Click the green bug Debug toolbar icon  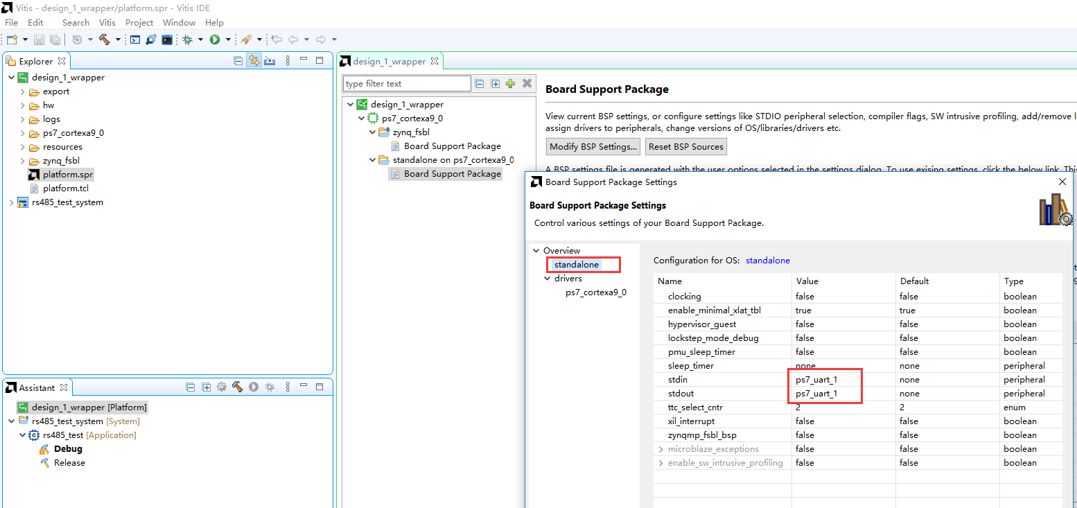click(188, 40)
